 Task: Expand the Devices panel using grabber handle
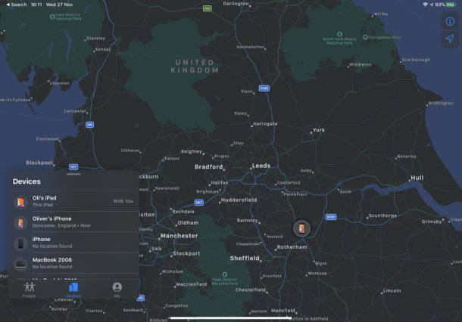pos(73,174)
